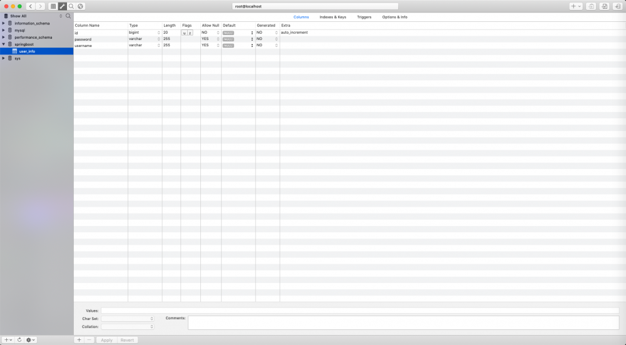Image resolution: width=626 pixels, height=345 pixels.
Task: Open Default value stepper for password
Action: (252, 39)
